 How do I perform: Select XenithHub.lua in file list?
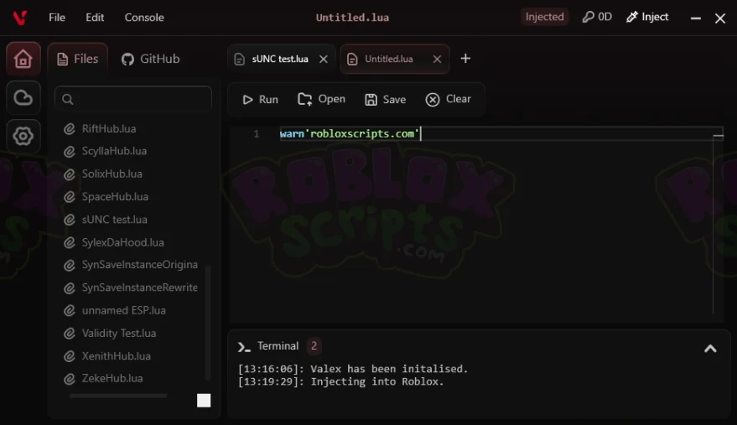(116, 356)
